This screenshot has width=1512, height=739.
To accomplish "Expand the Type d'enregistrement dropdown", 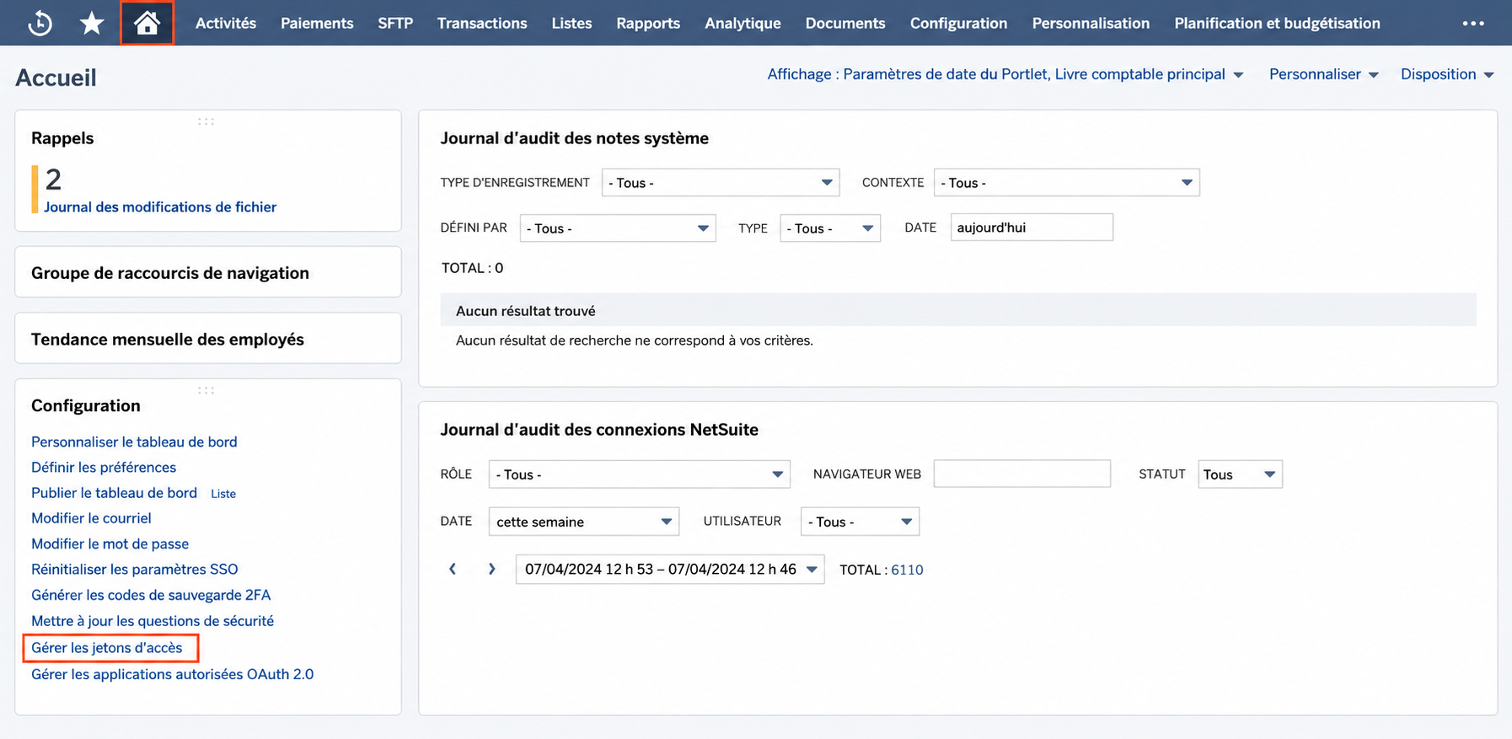I will [x=721, y=183].
